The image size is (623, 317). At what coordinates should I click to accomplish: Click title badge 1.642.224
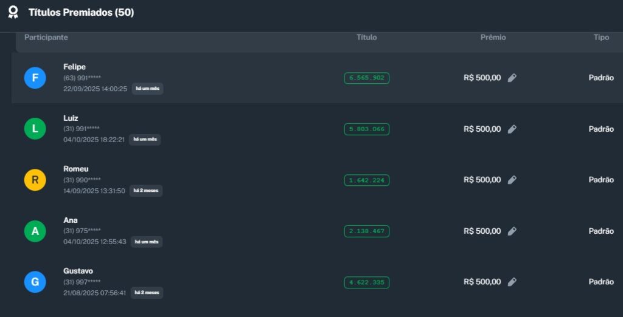(366, 180)
